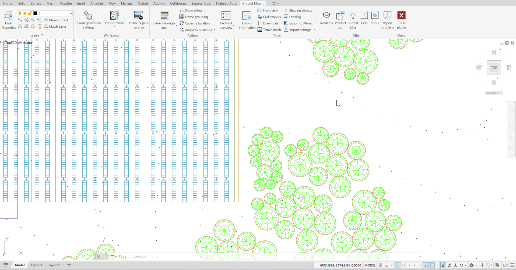Select the Draw road tool
This screenshot has height=270, width=516.
pos(268,23)
